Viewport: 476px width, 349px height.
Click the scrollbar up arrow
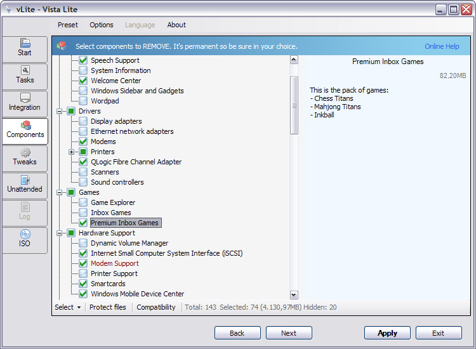[x=294, y=60]
